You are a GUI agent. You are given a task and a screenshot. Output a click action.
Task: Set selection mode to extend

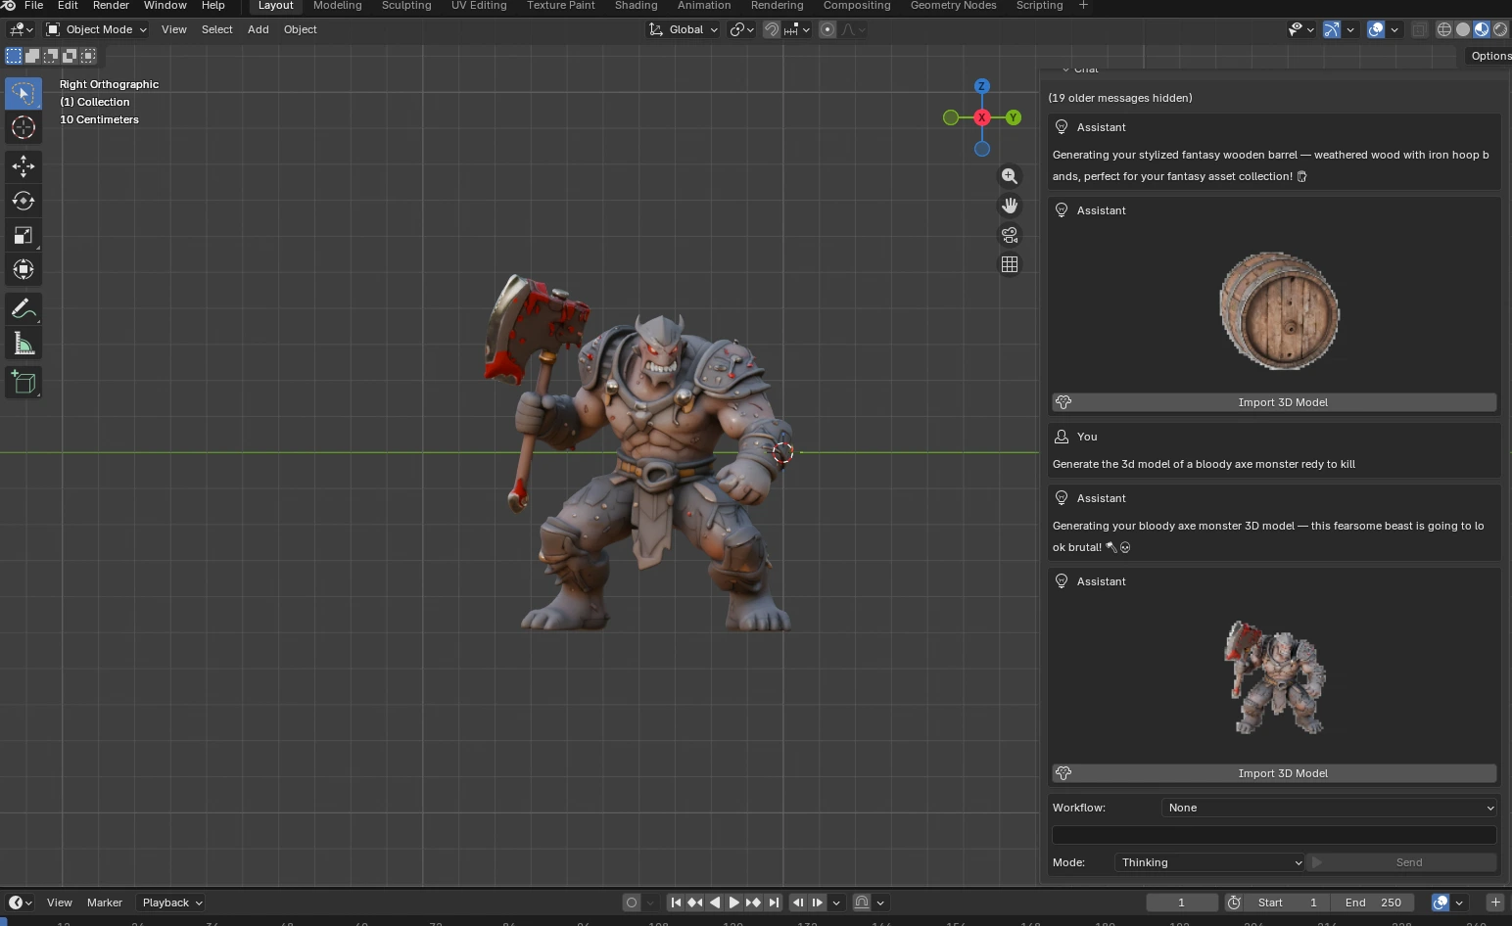tap(32, 56)
